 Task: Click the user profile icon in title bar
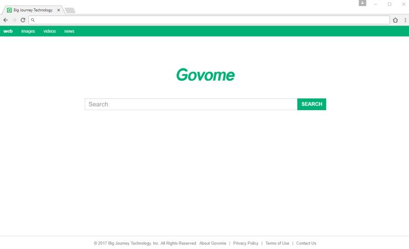click(x=363, y=3)
